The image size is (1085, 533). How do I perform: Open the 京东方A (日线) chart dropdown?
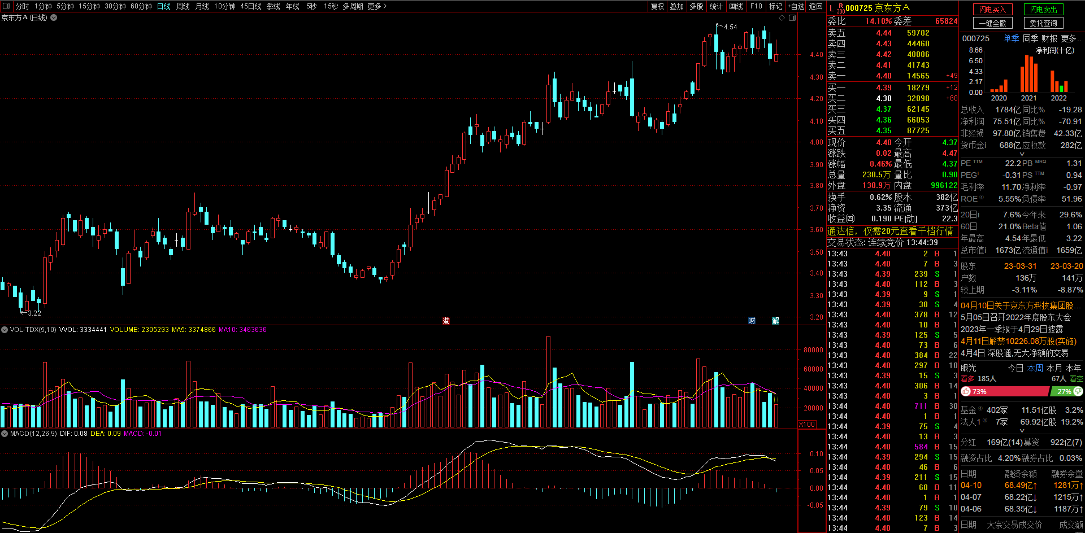(x=54, y=18)
